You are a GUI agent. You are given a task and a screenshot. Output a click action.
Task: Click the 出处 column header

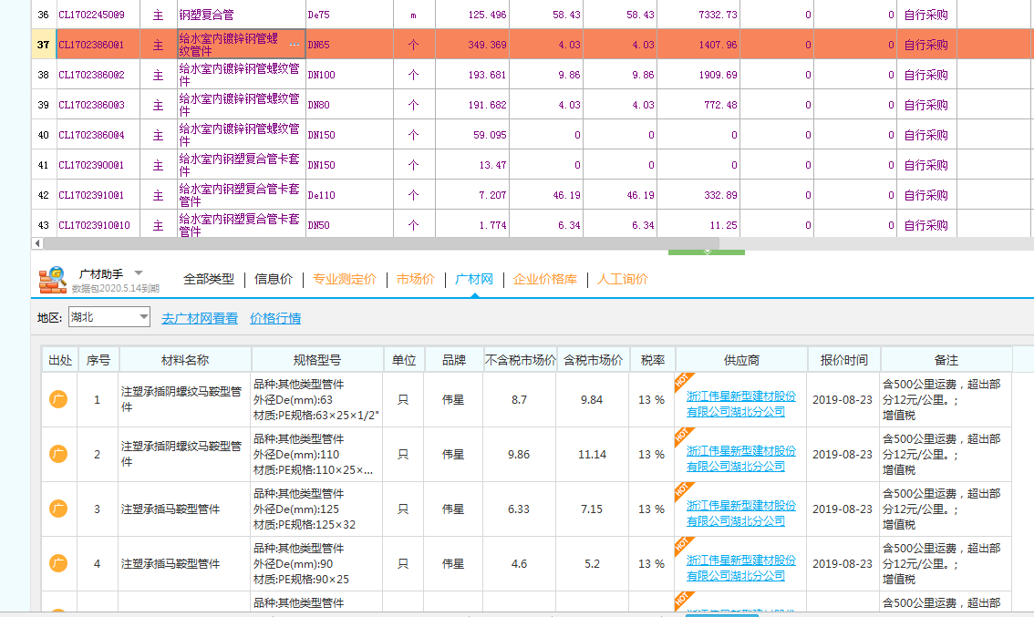(x=60, y=360)
